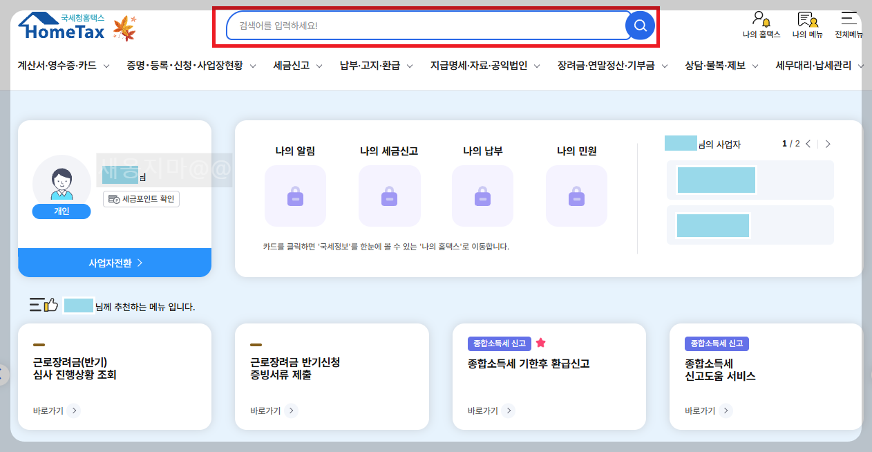872x452 pixels.
Task: Click the 나의 납부 lock card
Action: point(482,196)
